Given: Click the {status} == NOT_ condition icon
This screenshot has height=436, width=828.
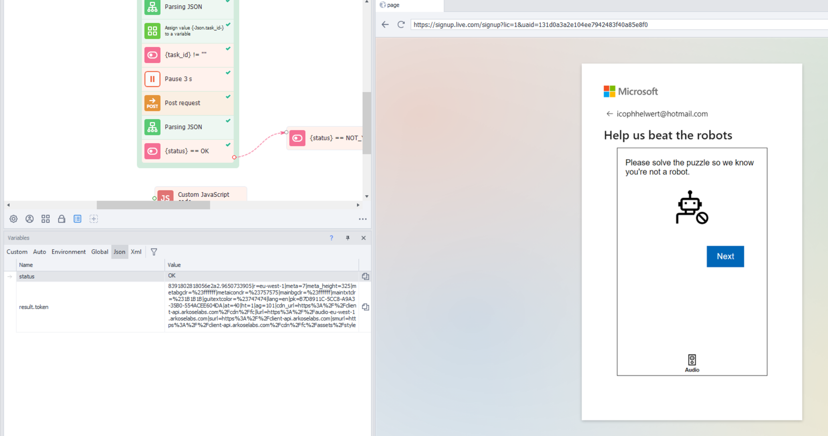Looking at the screenshot, I should click(x=297, y=138).
